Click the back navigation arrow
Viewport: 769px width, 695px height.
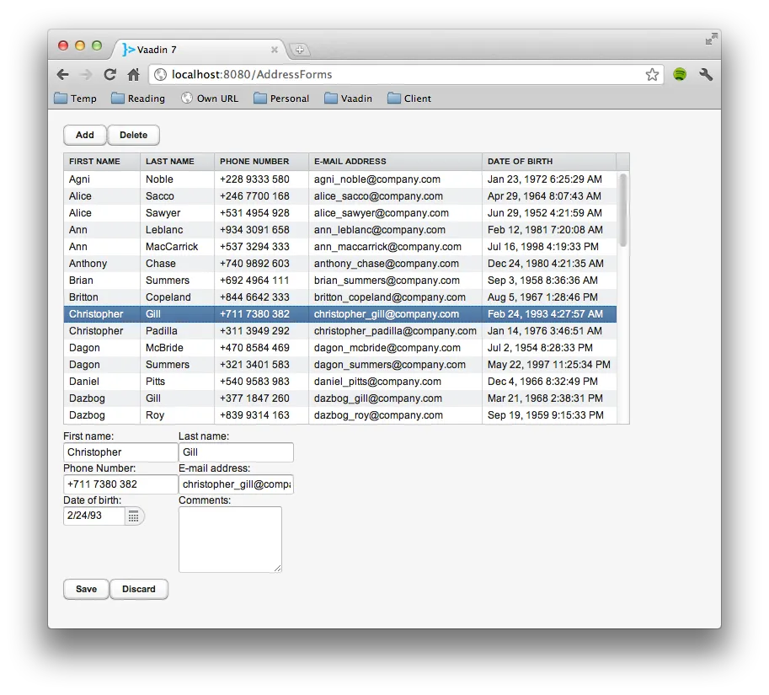[x=62, y=74]
